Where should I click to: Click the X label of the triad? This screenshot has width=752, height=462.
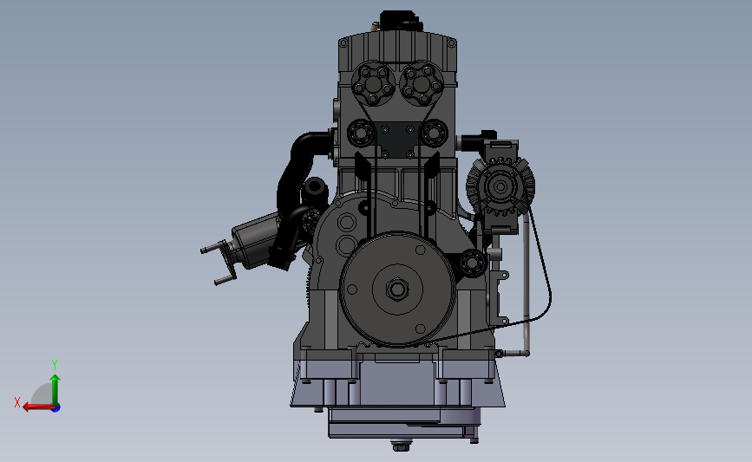click(17, 402)
